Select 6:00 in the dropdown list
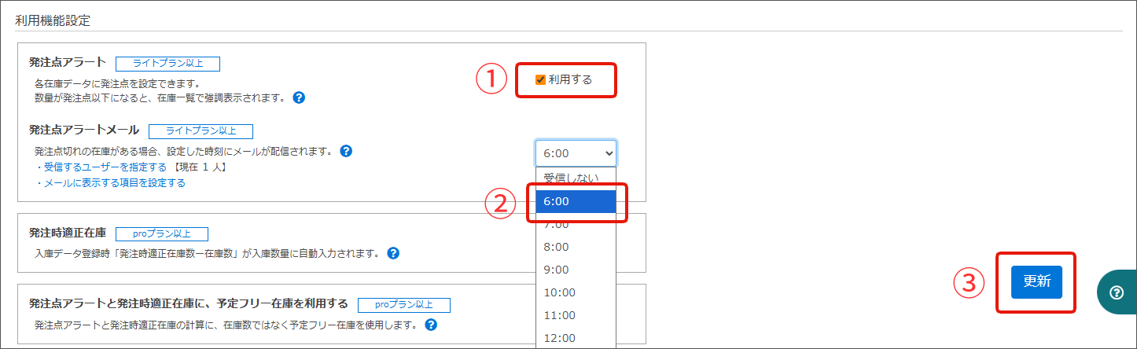 click(576, 202)
